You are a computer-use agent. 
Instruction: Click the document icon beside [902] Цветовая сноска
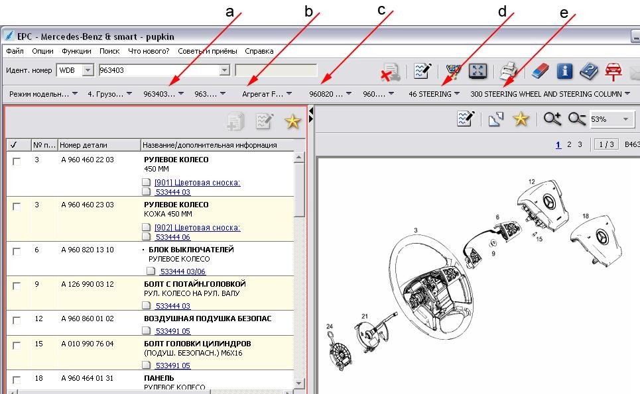(x=146, y=227)
